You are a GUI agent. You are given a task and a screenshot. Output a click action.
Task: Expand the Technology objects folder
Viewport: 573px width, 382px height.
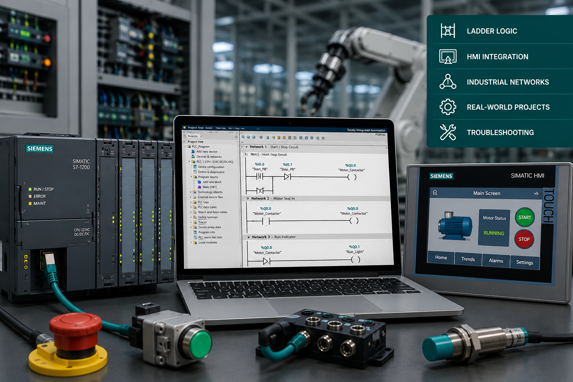pyautogui.click(x=191, y=192)
